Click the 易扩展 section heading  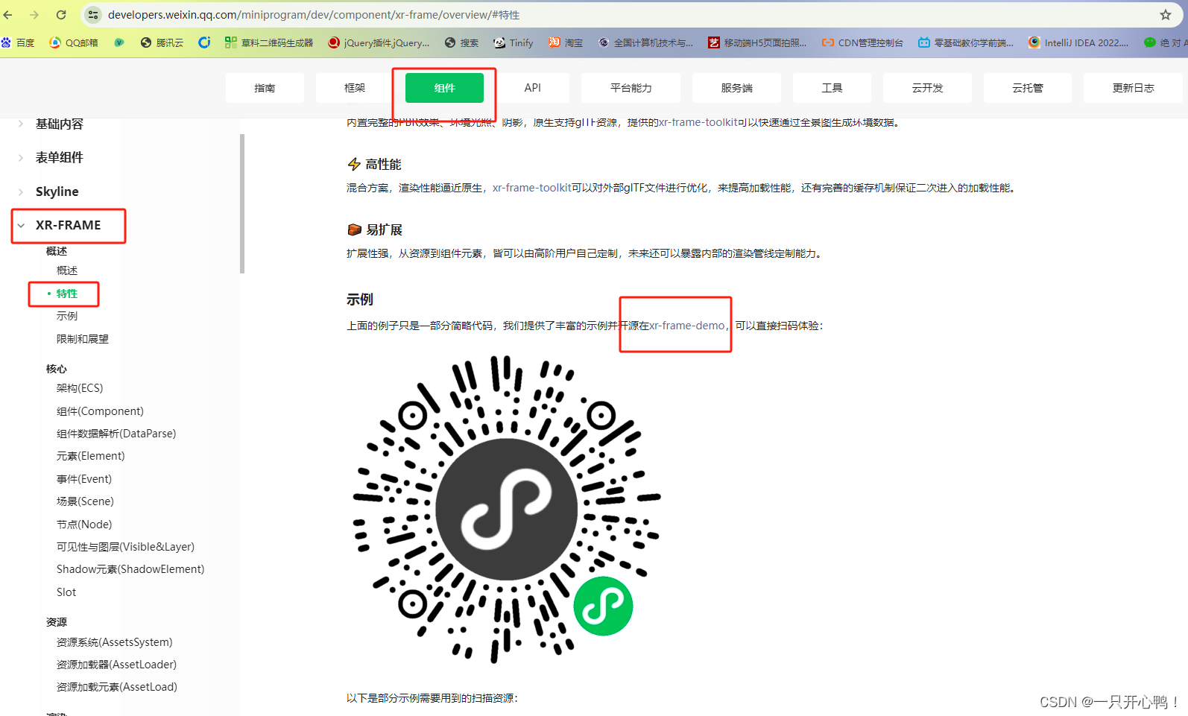click(x=375, y=229)
